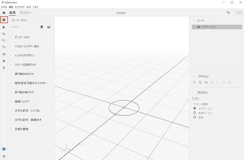
Task: Open the running figure behavior icon
Action: tap(4, 156)
